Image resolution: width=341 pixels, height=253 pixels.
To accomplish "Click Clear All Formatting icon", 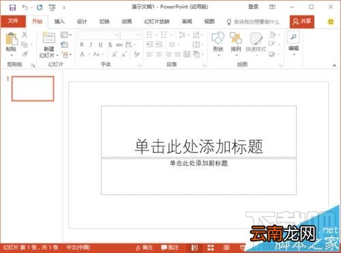I will pos(136,55).
